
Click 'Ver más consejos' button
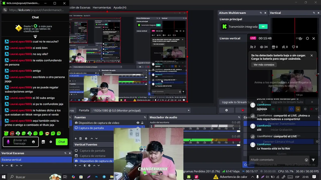[x=264, y=64]
